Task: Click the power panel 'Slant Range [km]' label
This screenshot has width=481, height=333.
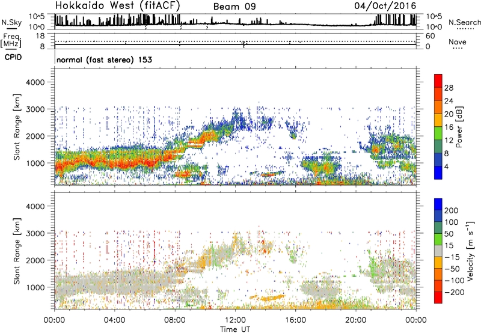Action: (17, 127)
